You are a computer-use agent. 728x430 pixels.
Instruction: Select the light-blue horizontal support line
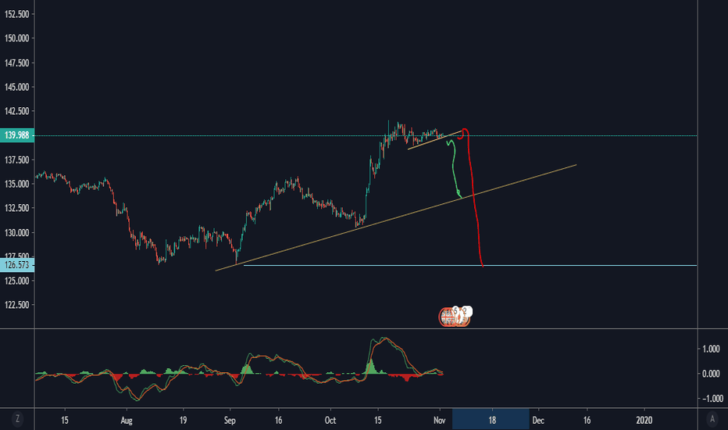point(470,266)
